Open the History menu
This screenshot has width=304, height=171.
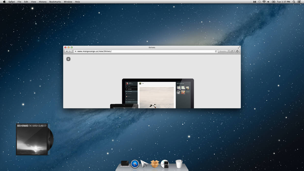[43, 2]
